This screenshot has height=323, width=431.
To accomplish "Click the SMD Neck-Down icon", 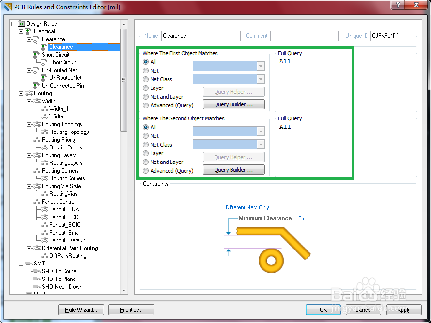I will pyautogui.click(x=37, y=287).
